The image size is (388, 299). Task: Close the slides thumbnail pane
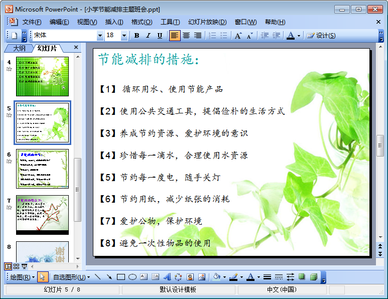[x=76, y=47]
